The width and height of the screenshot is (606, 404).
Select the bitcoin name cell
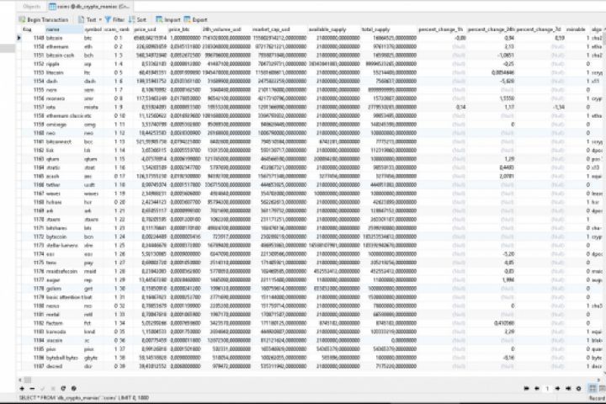tap(63, 38)
